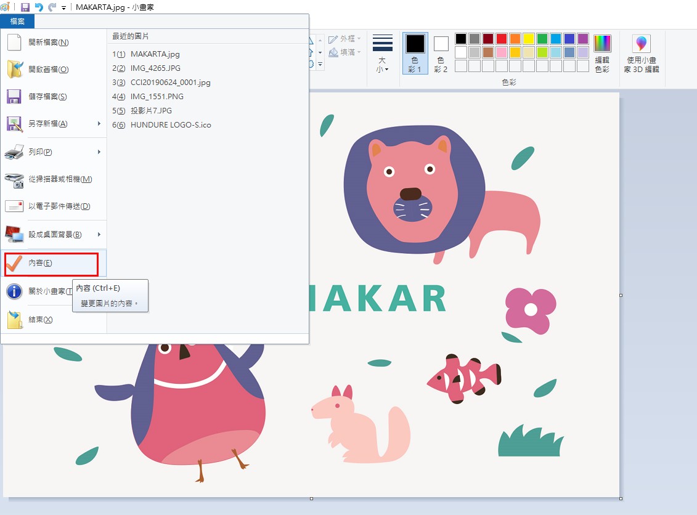Click the canvas bottom-right resize handle

click(621, 498)
